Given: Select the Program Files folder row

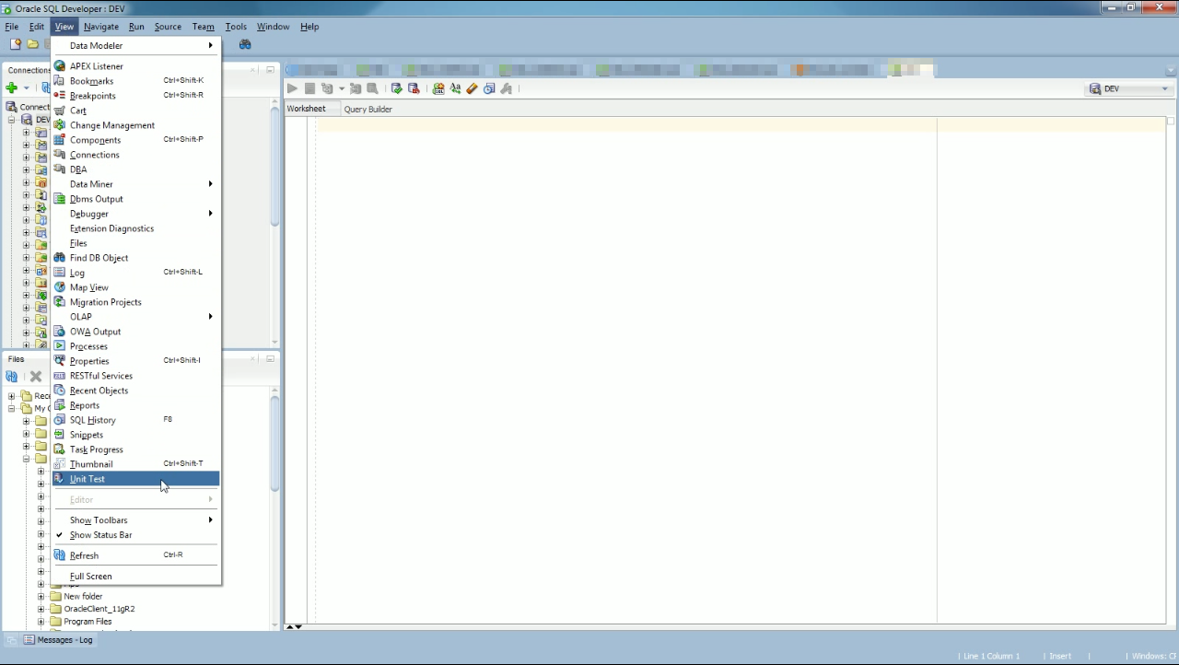Looking at the screenshot, I should (81, 622).
